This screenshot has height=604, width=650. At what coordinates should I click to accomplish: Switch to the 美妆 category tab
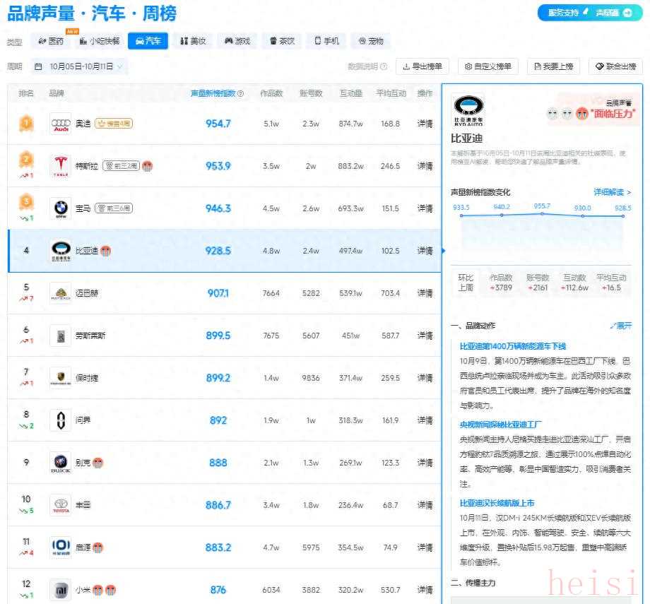tap(193, 41)
